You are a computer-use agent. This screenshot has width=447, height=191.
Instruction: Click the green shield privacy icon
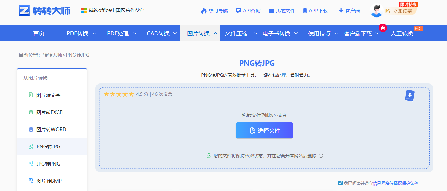coord(209,156)
